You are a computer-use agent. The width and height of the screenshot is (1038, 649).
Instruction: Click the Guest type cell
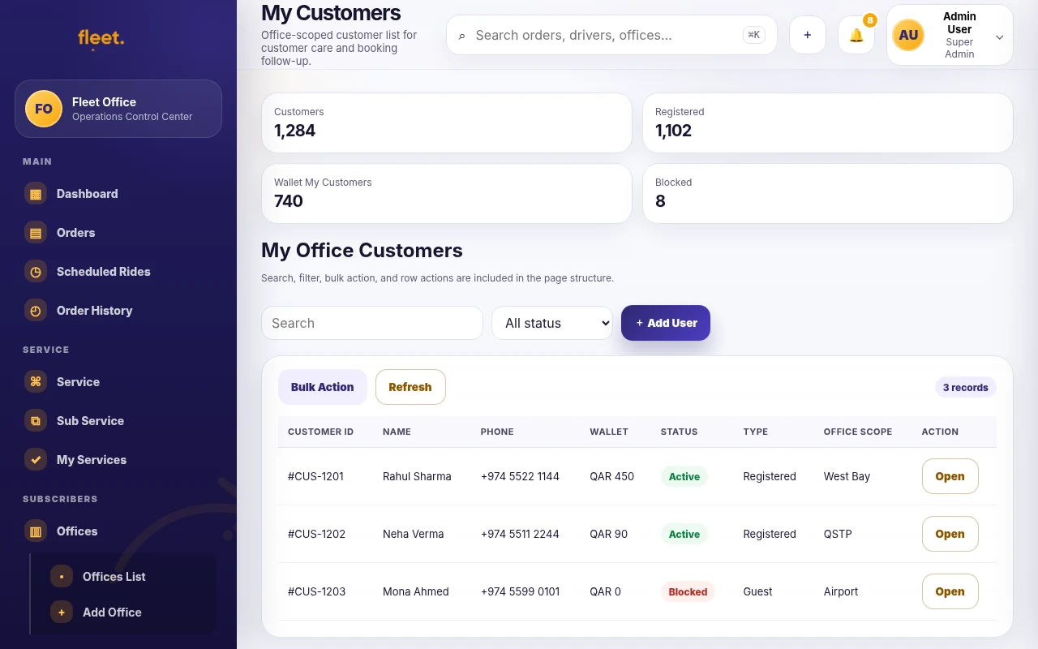[x=757, y=591]
